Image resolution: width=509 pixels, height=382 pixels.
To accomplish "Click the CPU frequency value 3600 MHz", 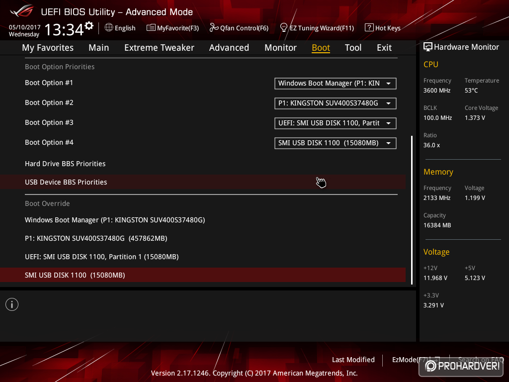I will [x=436, y=91].
